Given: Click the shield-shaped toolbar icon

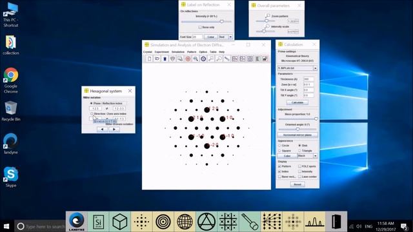Looking at the screenshot, I should [172, 59].
